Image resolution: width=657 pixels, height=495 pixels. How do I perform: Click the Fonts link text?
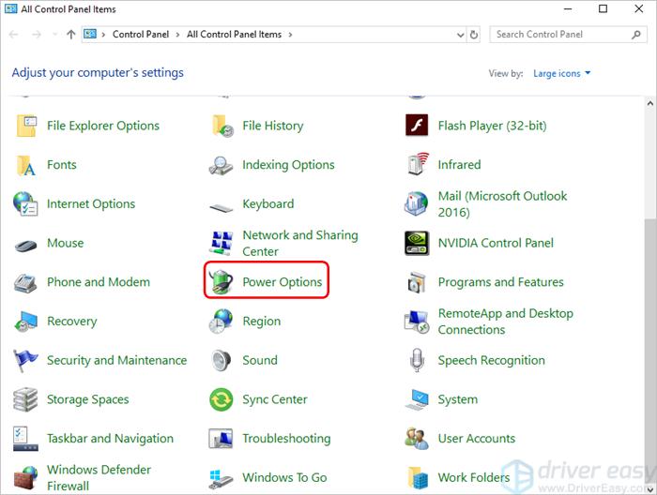coord(62,165)
